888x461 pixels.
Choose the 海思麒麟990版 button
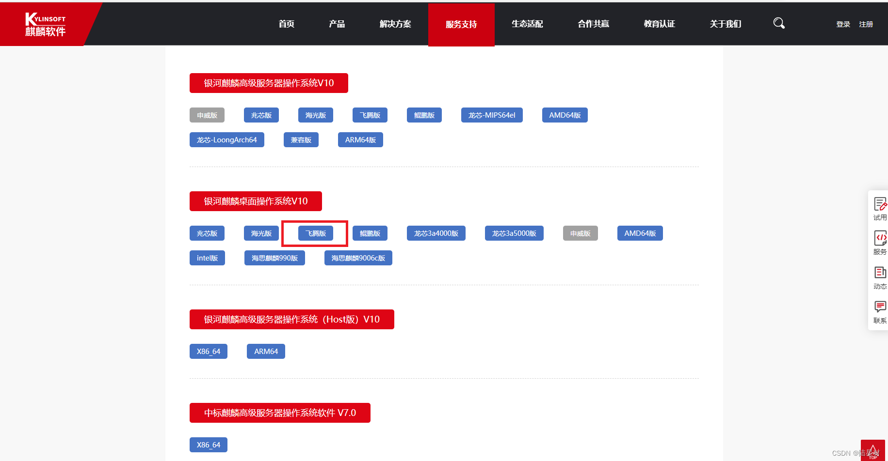click(x=274, y=258)
